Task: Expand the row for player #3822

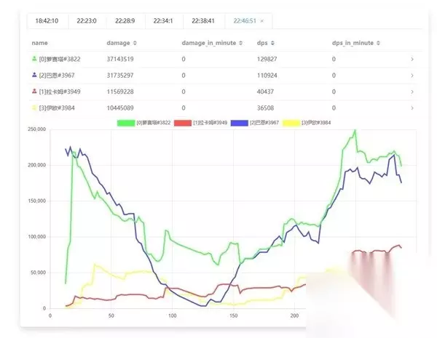Action: pos(412,59)
